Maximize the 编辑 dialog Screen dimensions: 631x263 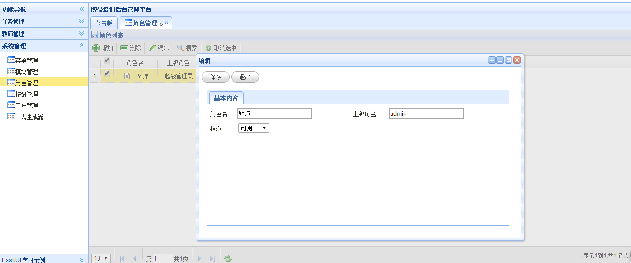tap(509, 60)
